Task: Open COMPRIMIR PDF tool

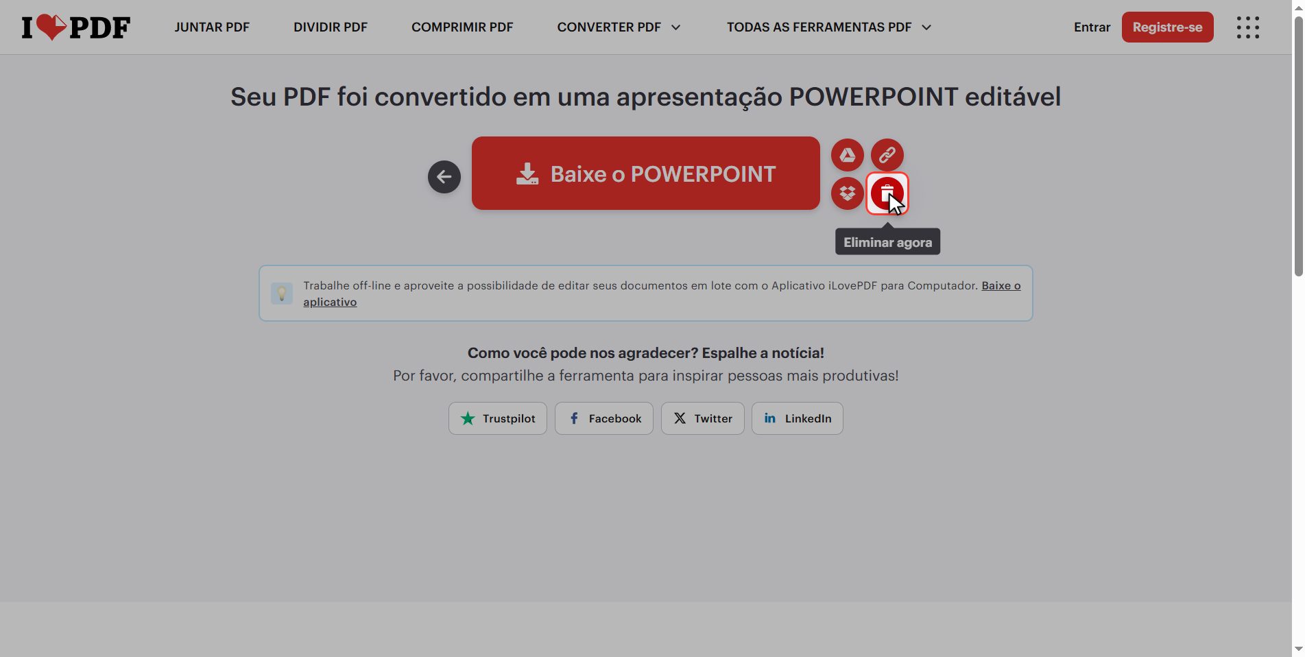Action: click(x=462, y=27)
